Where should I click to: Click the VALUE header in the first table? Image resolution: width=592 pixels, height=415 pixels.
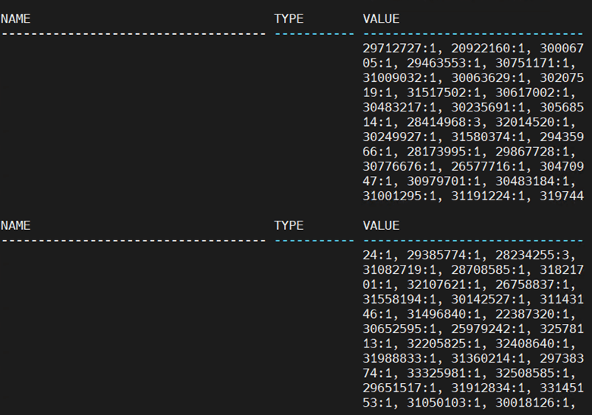(x=381, y=19)
